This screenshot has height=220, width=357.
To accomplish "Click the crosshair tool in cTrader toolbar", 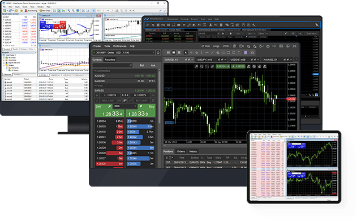I will 191,53.
